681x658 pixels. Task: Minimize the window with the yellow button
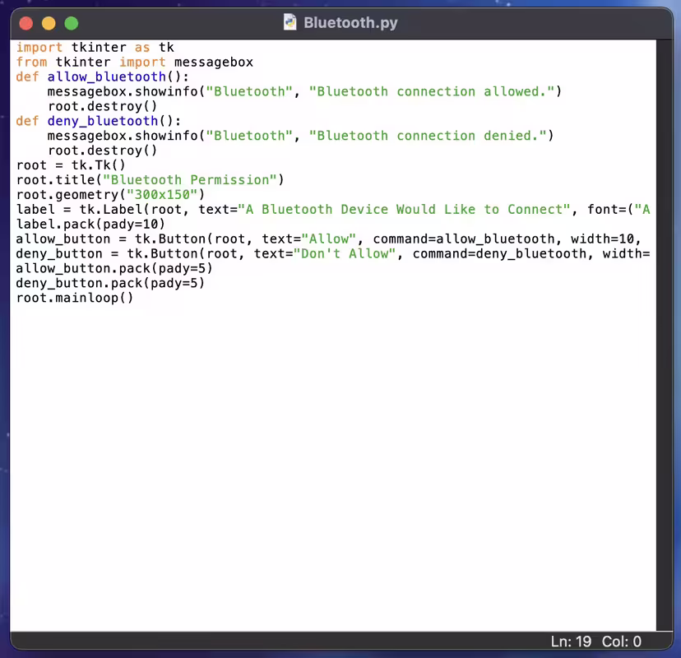click(x=49, y=23)
